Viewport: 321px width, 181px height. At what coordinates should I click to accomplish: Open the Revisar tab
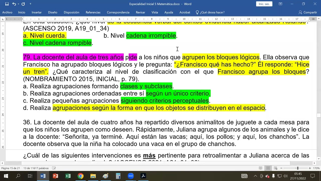pos(140,12)
